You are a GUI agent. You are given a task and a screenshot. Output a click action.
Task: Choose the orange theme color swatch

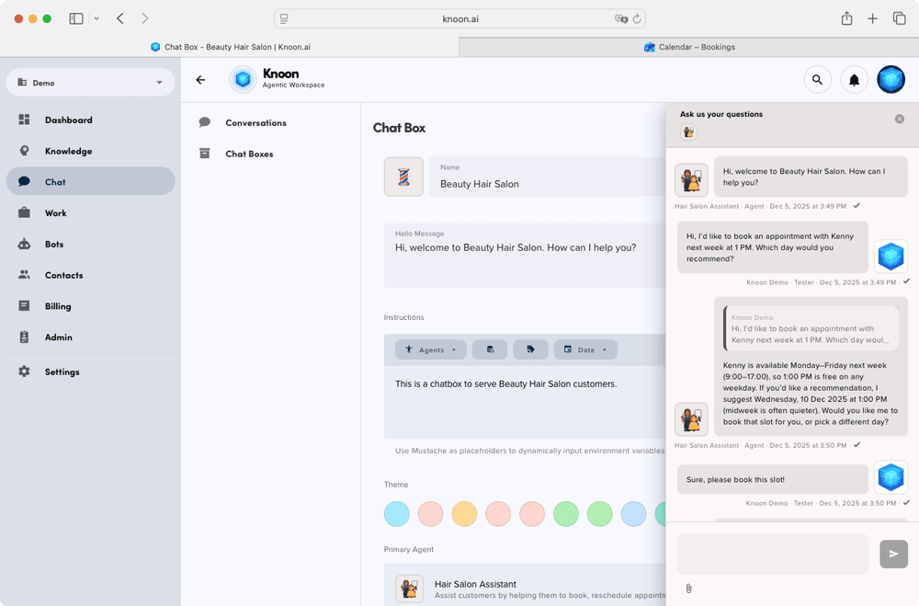pyautogui.click(x=464, y=514)
